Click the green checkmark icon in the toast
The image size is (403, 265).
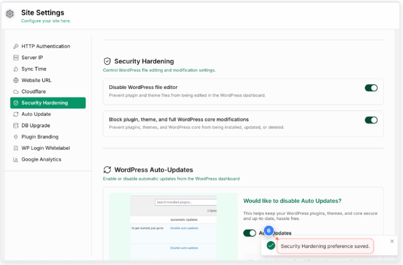pyautogui.click(x=271, y=245)
